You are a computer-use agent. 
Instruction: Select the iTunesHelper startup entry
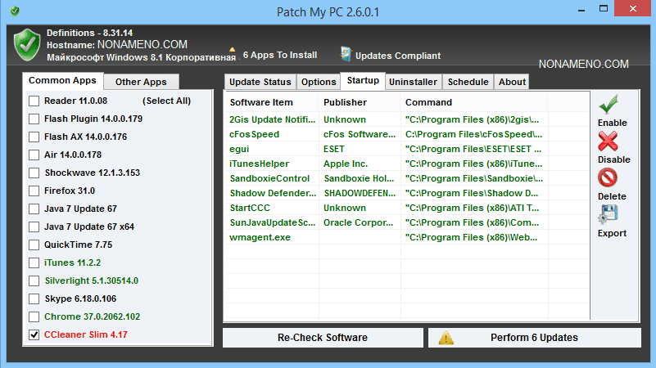pyautogui.click(x=260, y=164)
